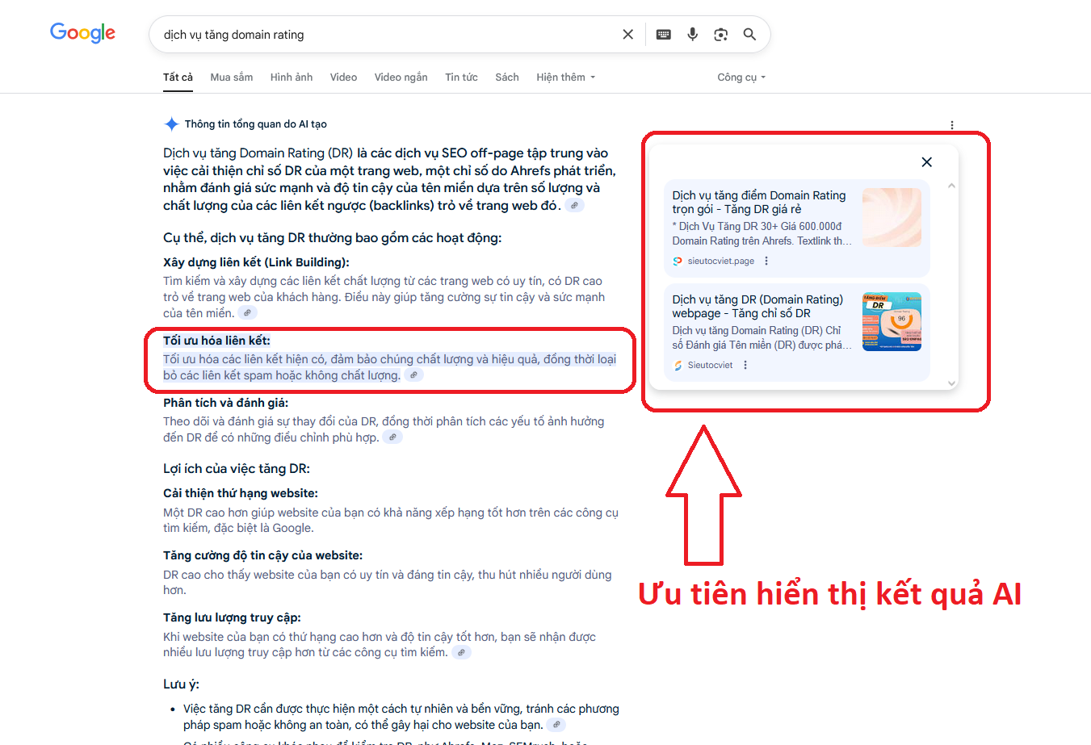Click 'Cụ thể, dịch vụ tăng DR thường' line
Image resolution: width=1091 pixels, height=745 pixels.
[333, 238]
